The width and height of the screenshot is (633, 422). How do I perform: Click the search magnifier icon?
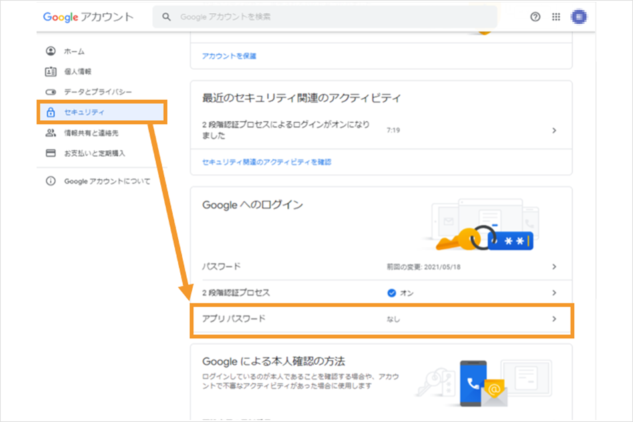point(166,17)
